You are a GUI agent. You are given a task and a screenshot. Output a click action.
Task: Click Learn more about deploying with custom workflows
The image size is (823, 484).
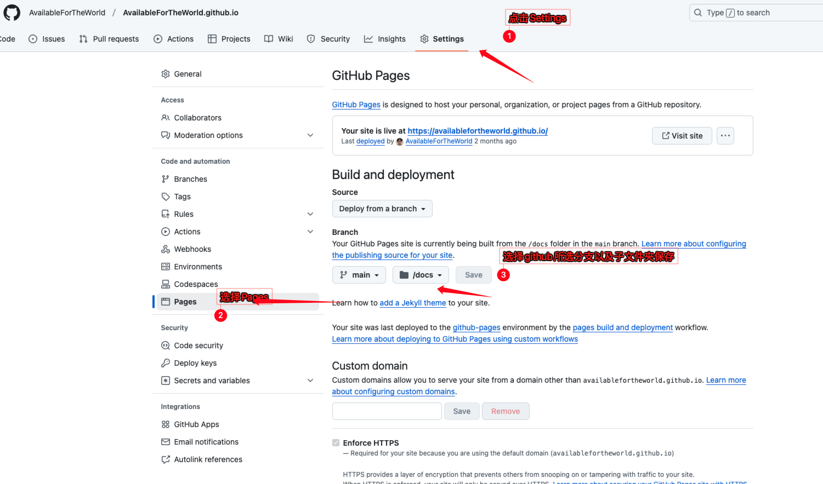[x=455, y=339]
